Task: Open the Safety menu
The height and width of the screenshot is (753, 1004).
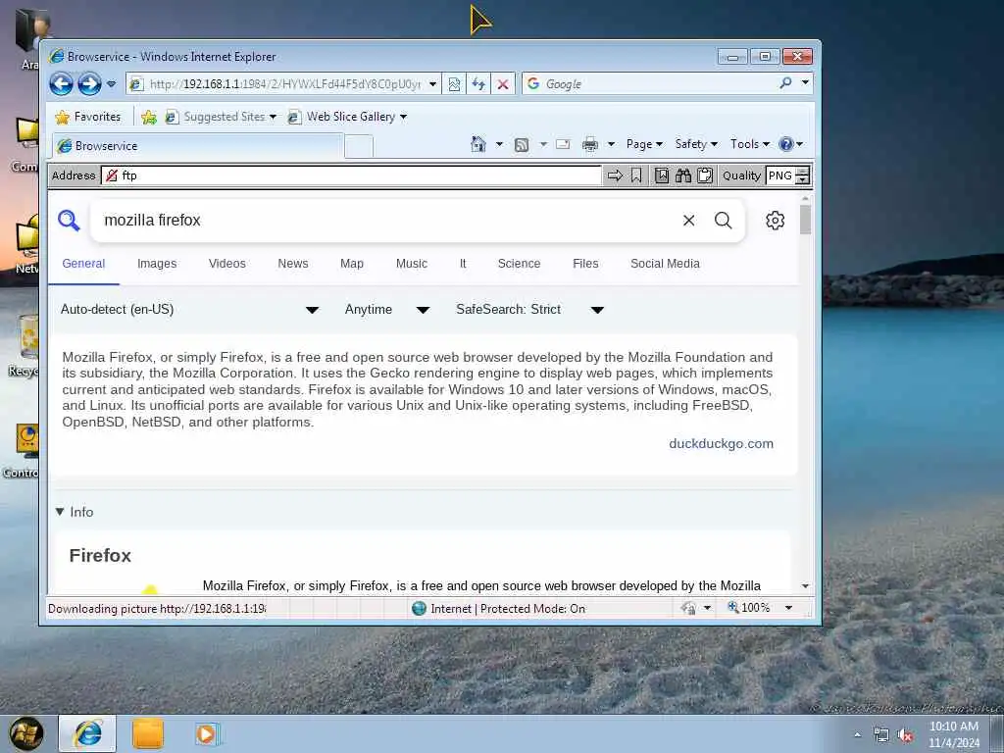Action: tap(696, 144)
